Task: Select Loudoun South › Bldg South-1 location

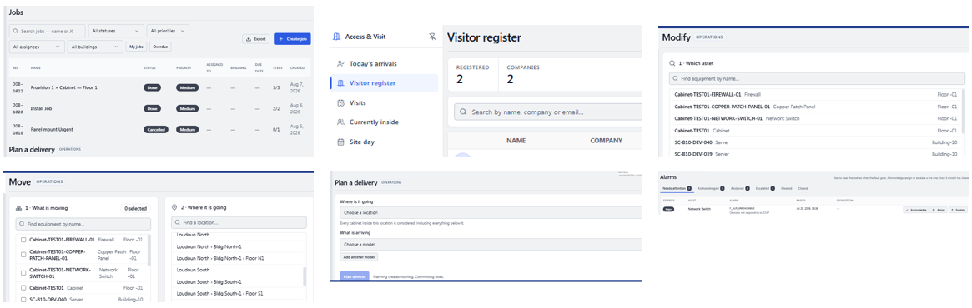Action: click(238, 281)
